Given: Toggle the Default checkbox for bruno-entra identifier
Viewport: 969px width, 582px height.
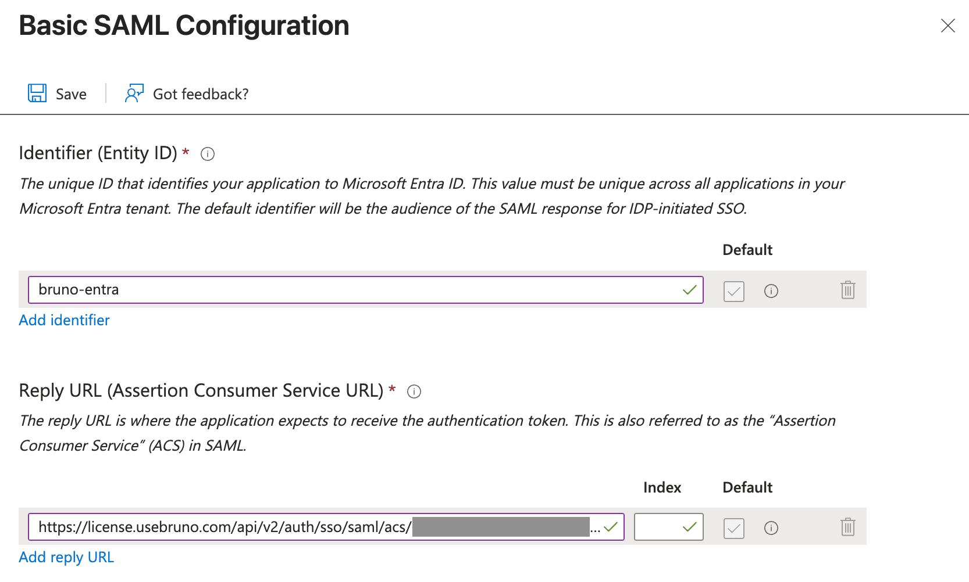Looking at the screenshot, I should pyautogui.click(x=733, y=291).
